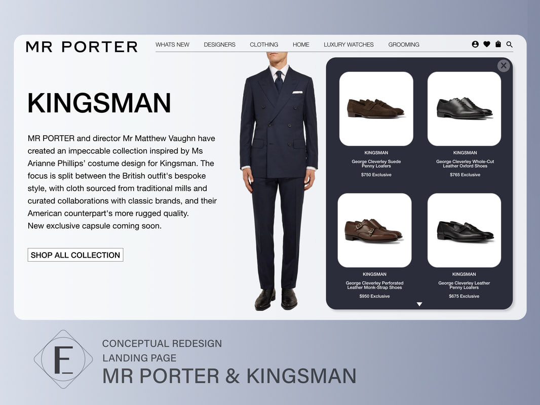The height and width of the screenshot is (405, 540).
Task: Click the F emblem logo
Action: coord(63,359)
